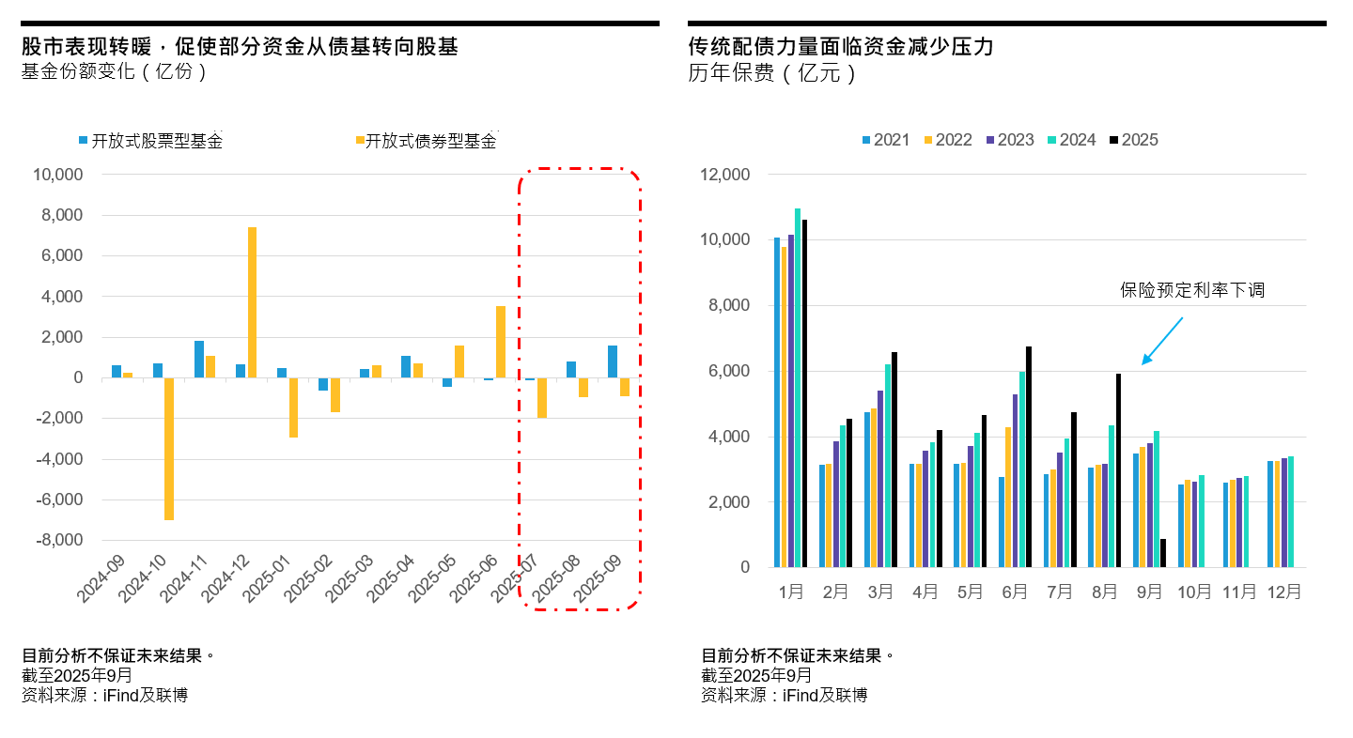Click the teal 2024 bar for 1月
The height and width of the screenshot is (738, 1353).
coord(798,388)
